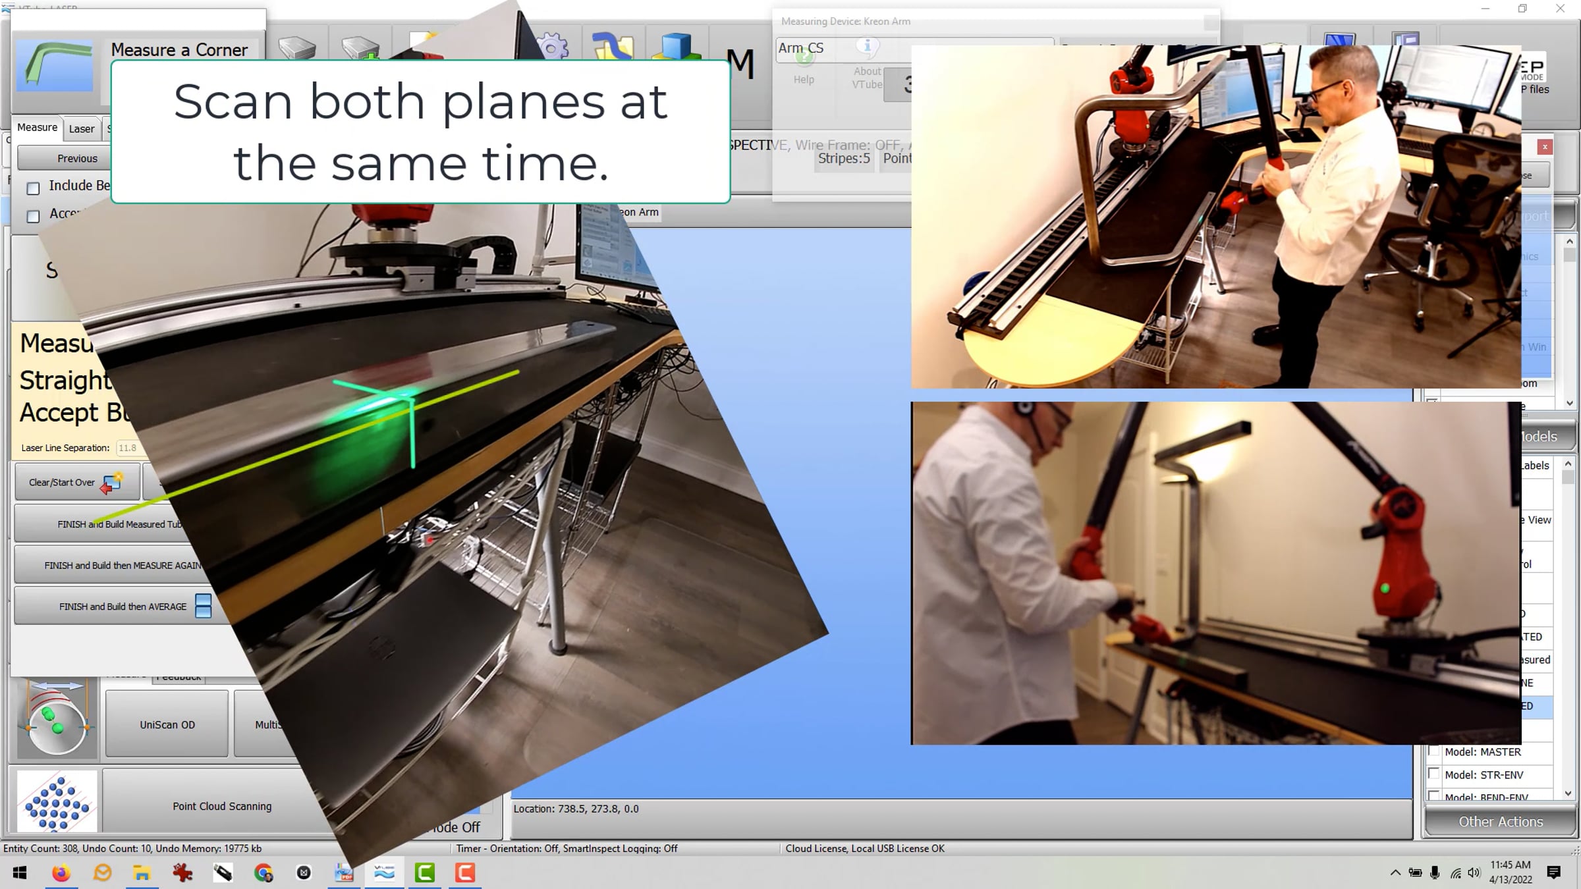1581x889 pixels.
Task: Click the blue cube toolbar icon
Action: click(x=676, y=45)
